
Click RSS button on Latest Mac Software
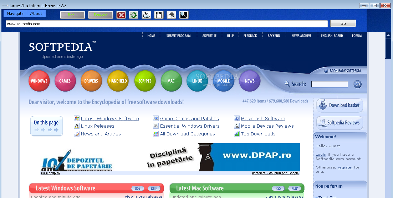point(278,188)
